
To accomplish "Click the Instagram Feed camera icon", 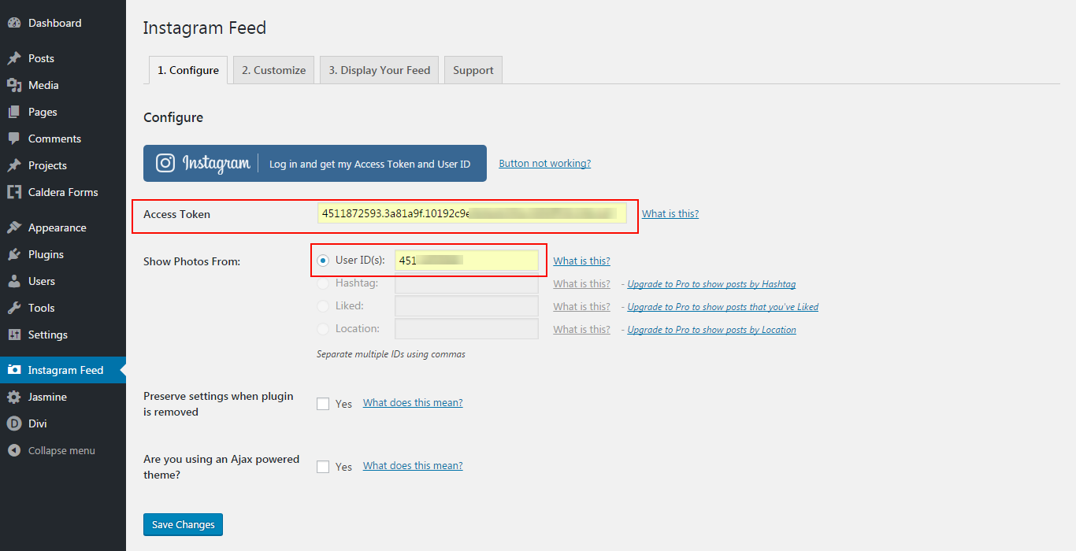I will pyautogui.click(x=13, y=370).
